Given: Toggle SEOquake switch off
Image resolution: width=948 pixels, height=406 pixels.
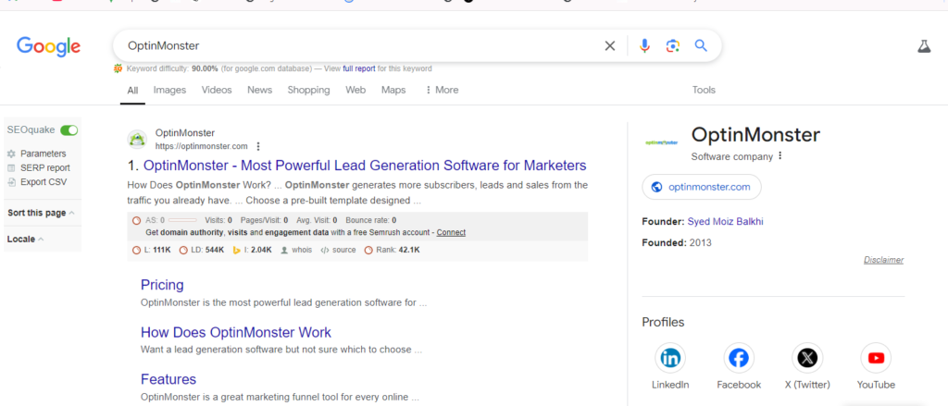Looking at the screenshot, I should [69, 129].
